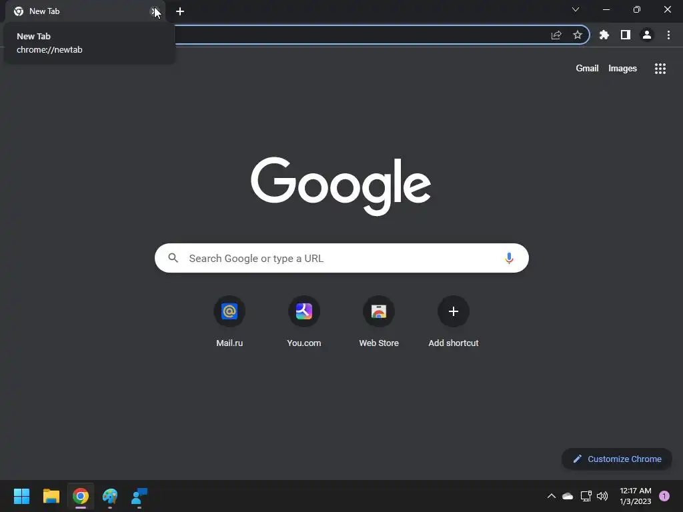Open the Extensions puzzle icon
The width and height of the screenshot is (683, 512).
coord(604,35)
